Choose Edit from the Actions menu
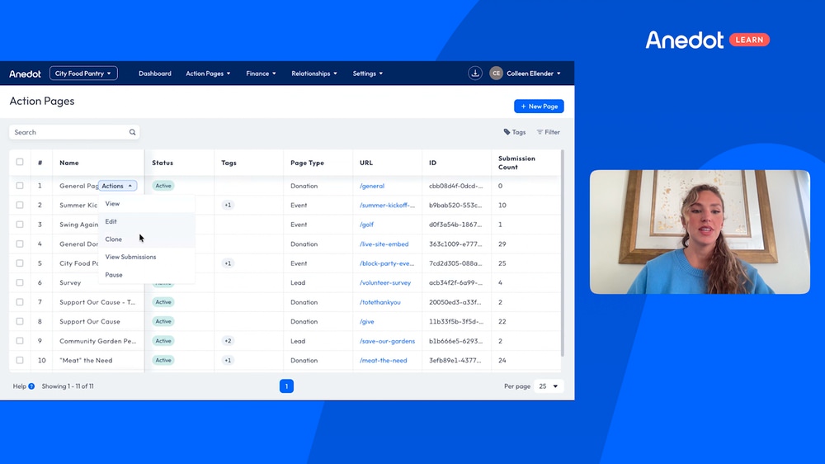The width and height of the screenshot is (825, 464). tap(146, 222)
